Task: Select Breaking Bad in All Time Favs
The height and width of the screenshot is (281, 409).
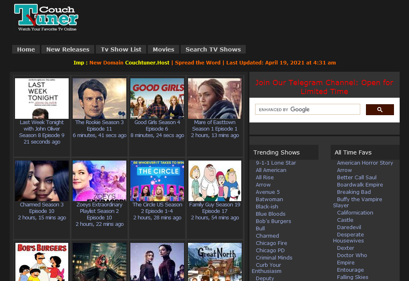Action: point(354,192)
